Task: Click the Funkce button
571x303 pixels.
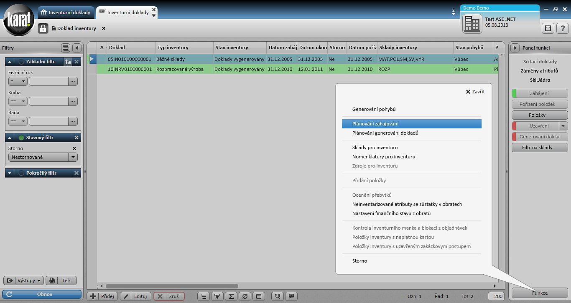Action: 540,293
